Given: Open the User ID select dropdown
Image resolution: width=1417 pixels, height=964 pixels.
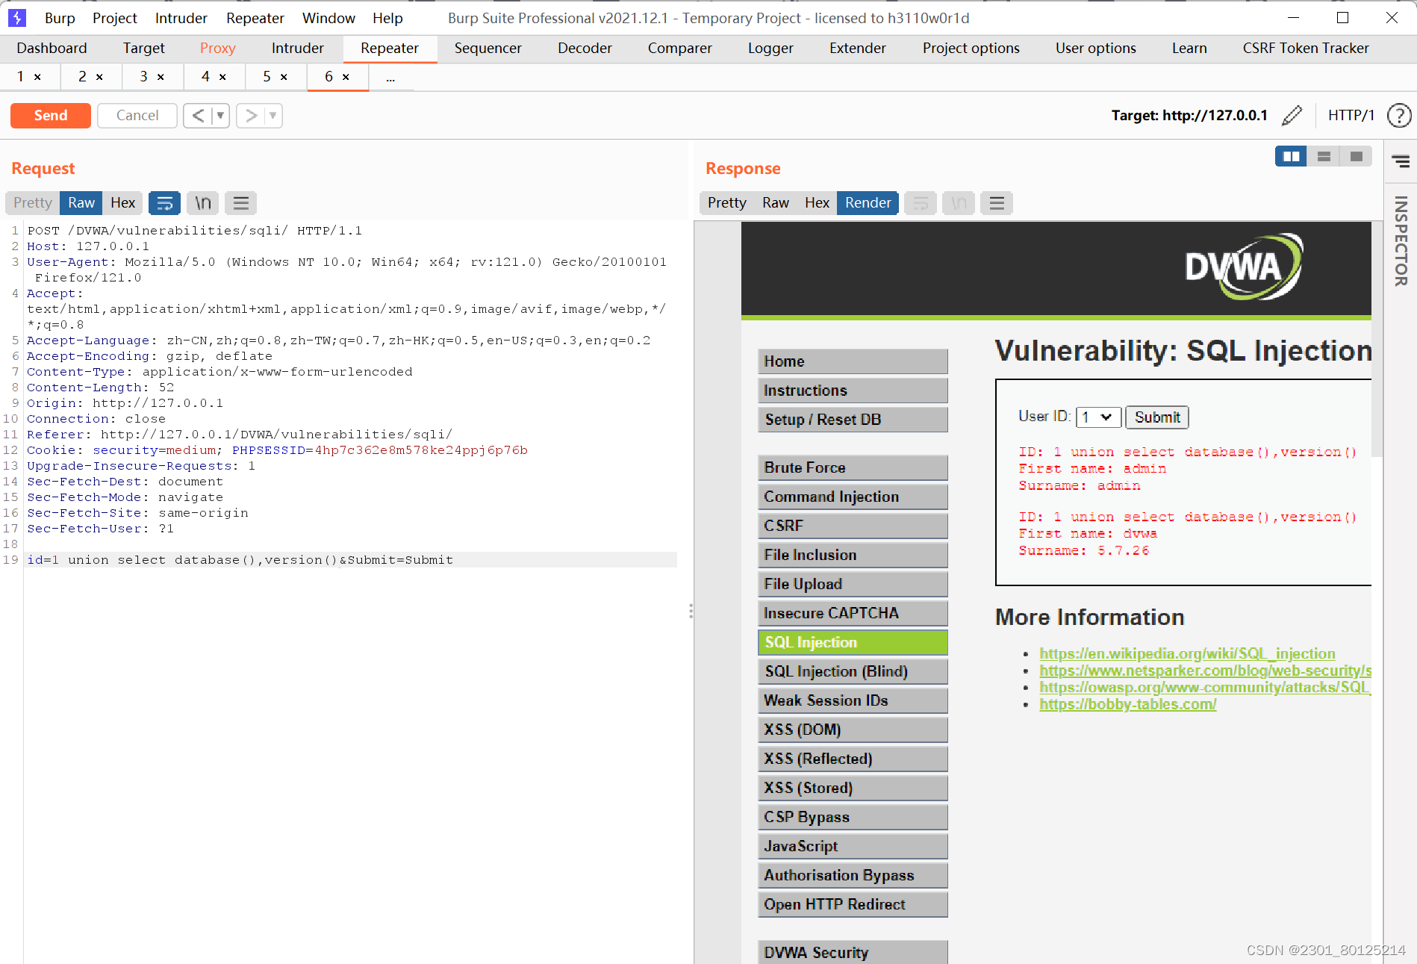Looking at the screenshot, I should (x=1098, y=417).
